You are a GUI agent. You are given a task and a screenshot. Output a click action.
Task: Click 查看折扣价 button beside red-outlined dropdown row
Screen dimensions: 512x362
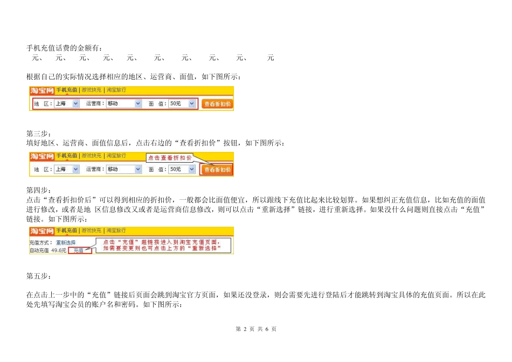coord(217,104)
